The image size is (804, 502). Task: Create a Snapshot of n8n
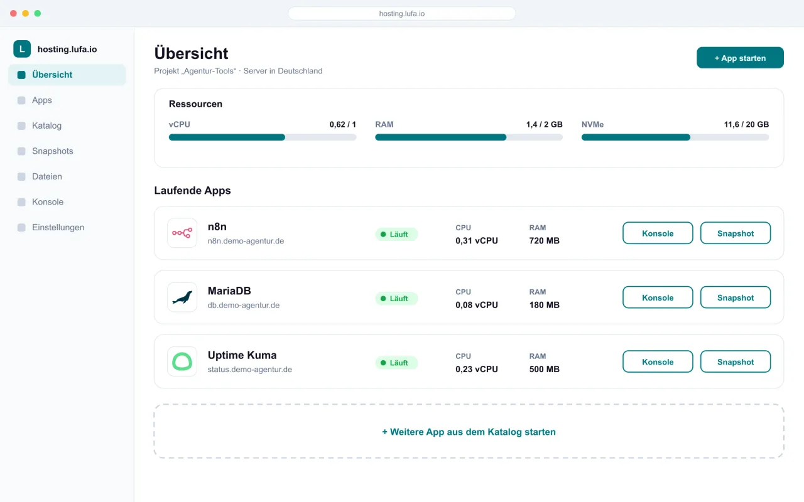coord(736,233)
